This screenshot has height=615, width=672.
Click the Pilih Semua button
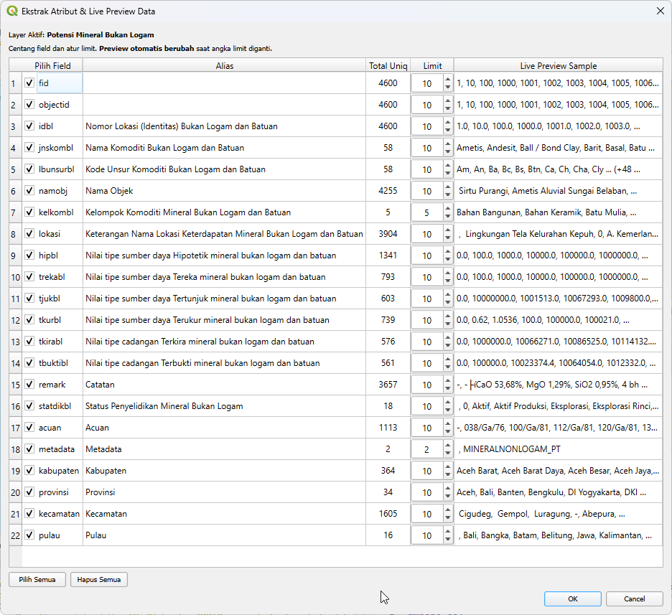point(37,579)
